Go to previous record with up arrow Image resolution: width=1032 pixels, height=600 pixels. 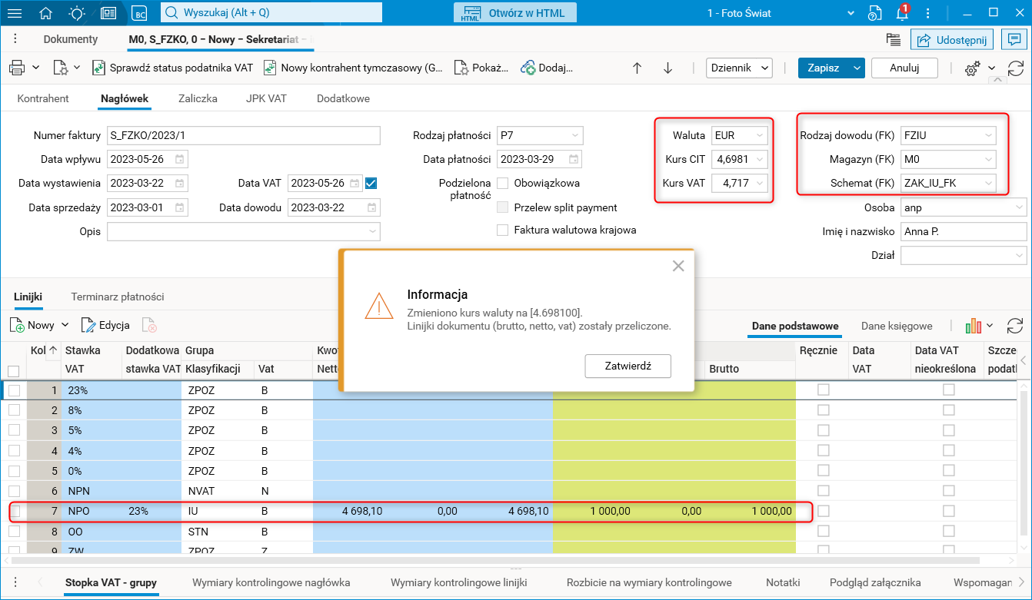click(x=637, y=68)
